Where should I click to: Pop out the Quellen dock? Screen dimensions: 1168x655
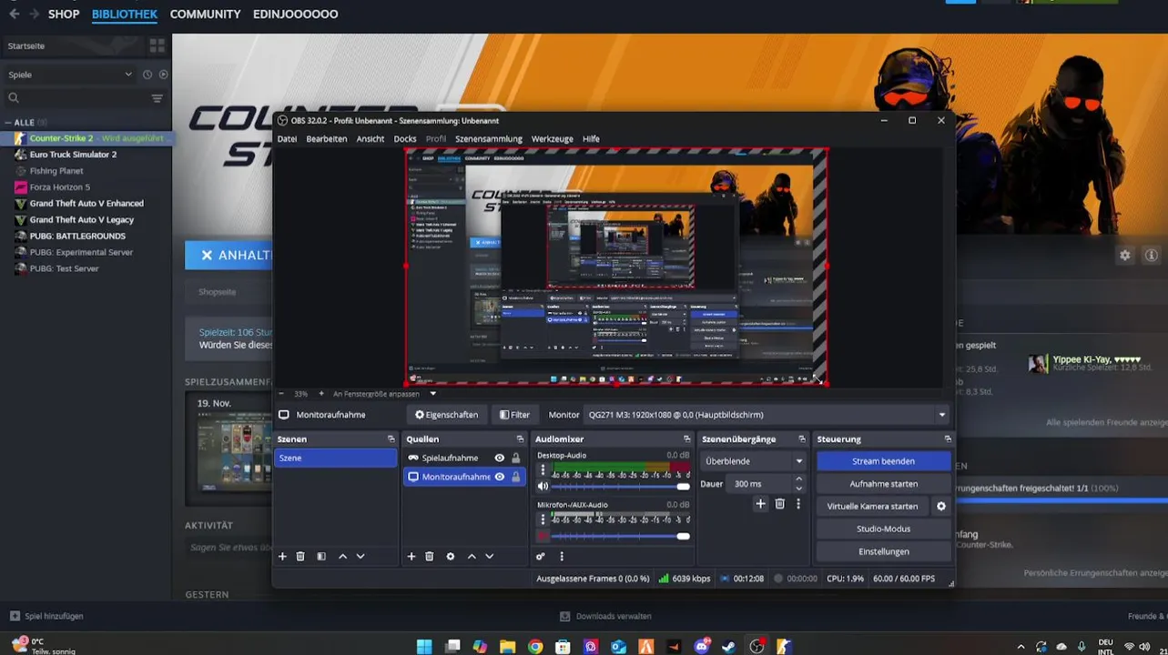point(521,439)
